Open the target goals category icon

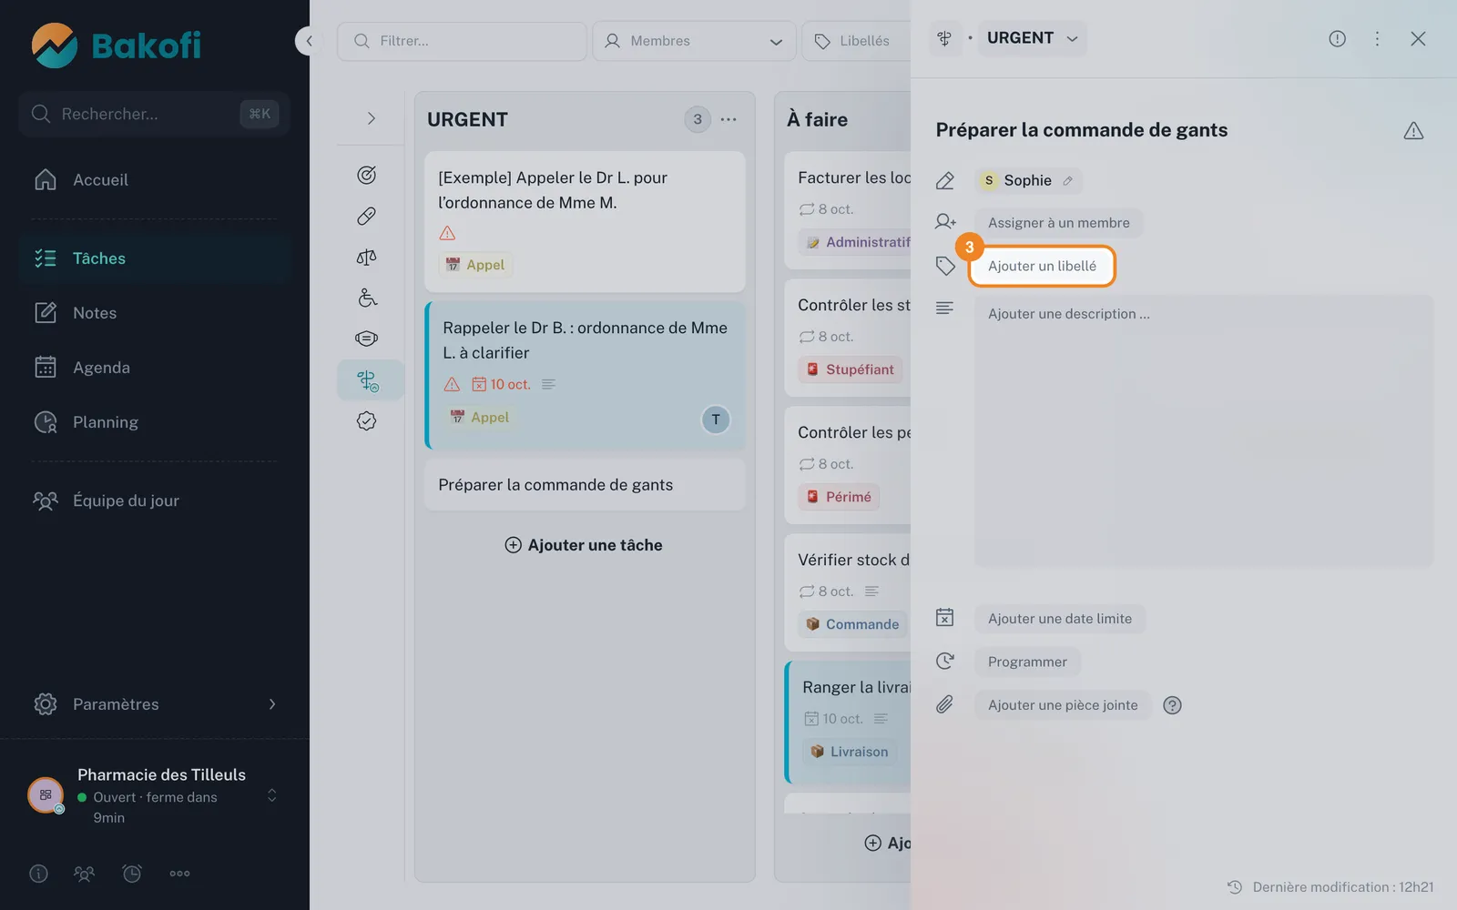tap(367, 175)
